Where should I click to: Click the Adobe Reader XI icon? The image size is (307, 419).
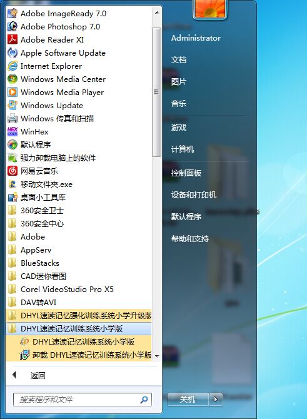point(13,39)
